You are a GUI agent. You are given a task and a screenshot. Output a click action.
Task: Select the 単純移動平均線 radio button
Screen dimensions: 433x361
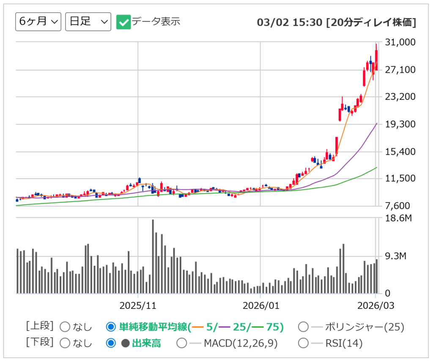(110, 327)
